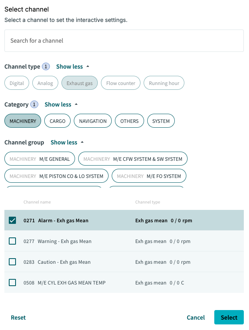
Task: Click the Search for a channel field
Action: (124, 41)
